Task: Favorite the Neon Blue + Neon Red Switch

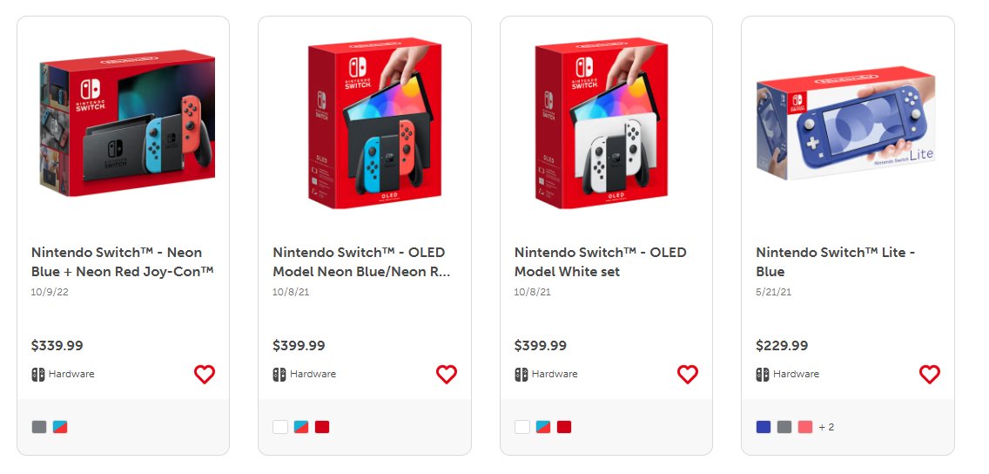Action: 204,375
